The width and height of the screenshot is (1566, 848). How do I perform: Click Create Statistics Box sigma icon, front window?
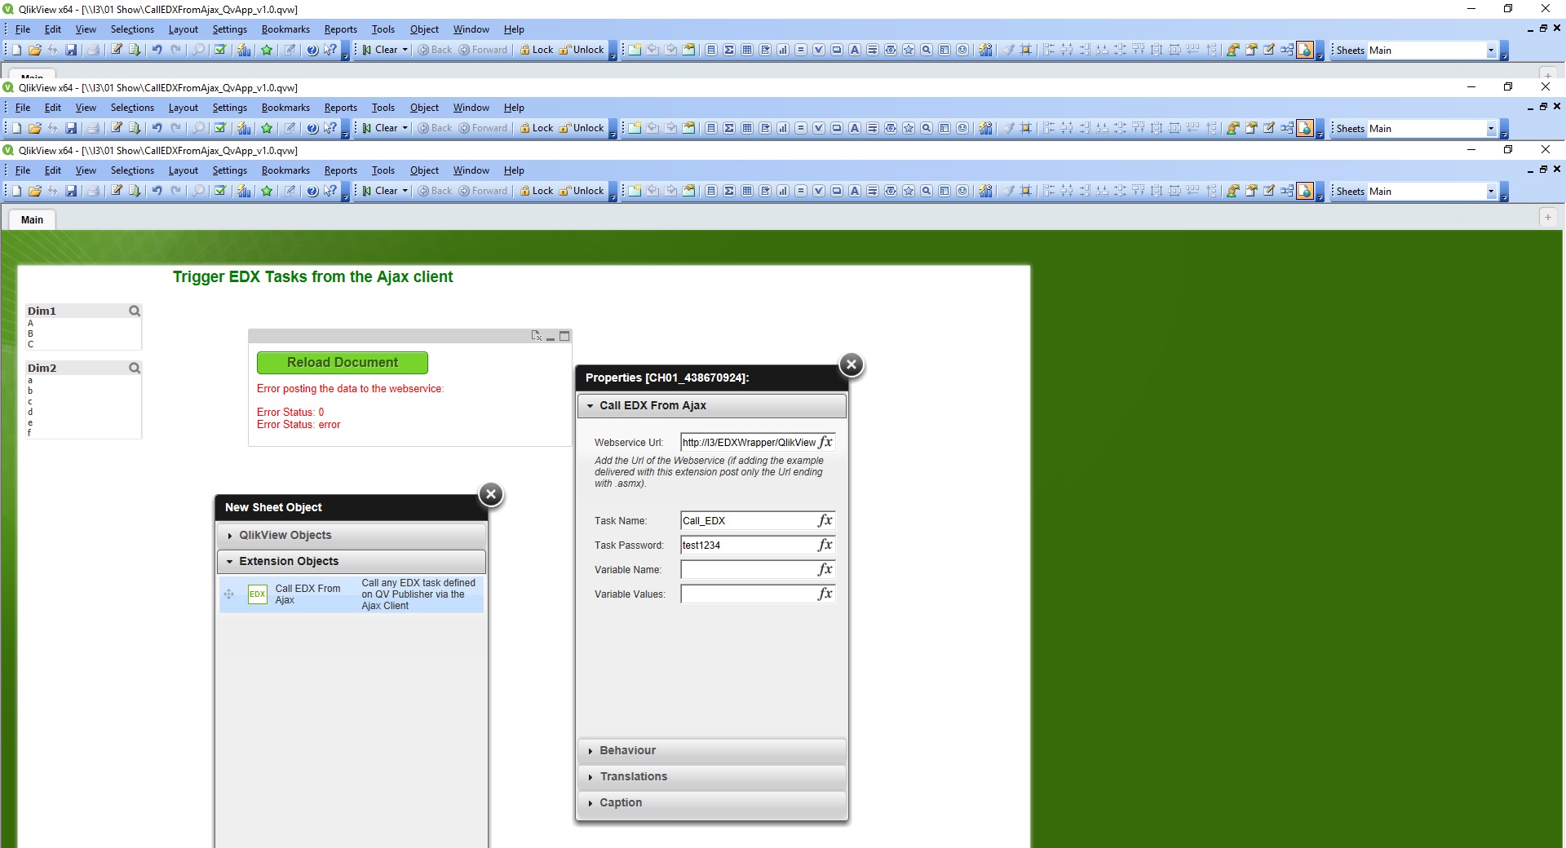pyautogui.click(x=729, y=191)
